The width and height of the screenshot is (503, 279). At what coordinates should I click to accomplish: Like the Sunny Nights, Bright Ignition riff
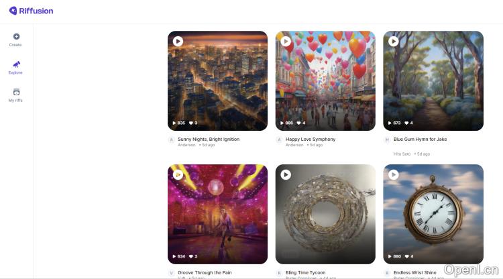[191, 123]
